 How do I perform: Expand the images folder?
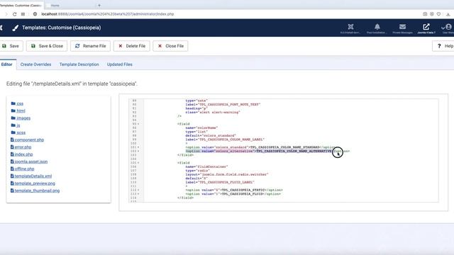[23, 118]
